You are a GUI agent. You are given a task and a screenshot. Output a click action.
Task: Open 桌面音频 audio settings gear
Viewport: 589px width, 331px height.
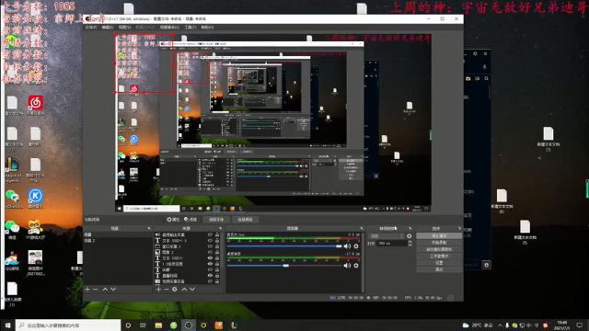pos(356,266)
